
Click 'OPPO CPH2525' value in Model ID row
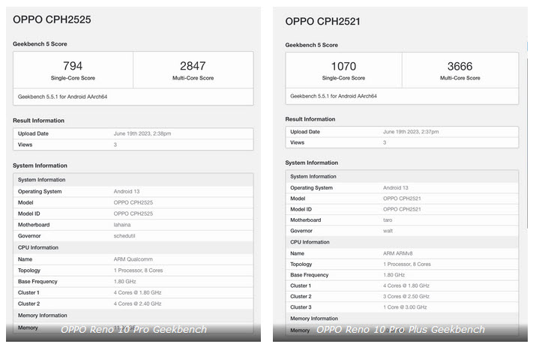pyautogui.click(x=133, y=214)
